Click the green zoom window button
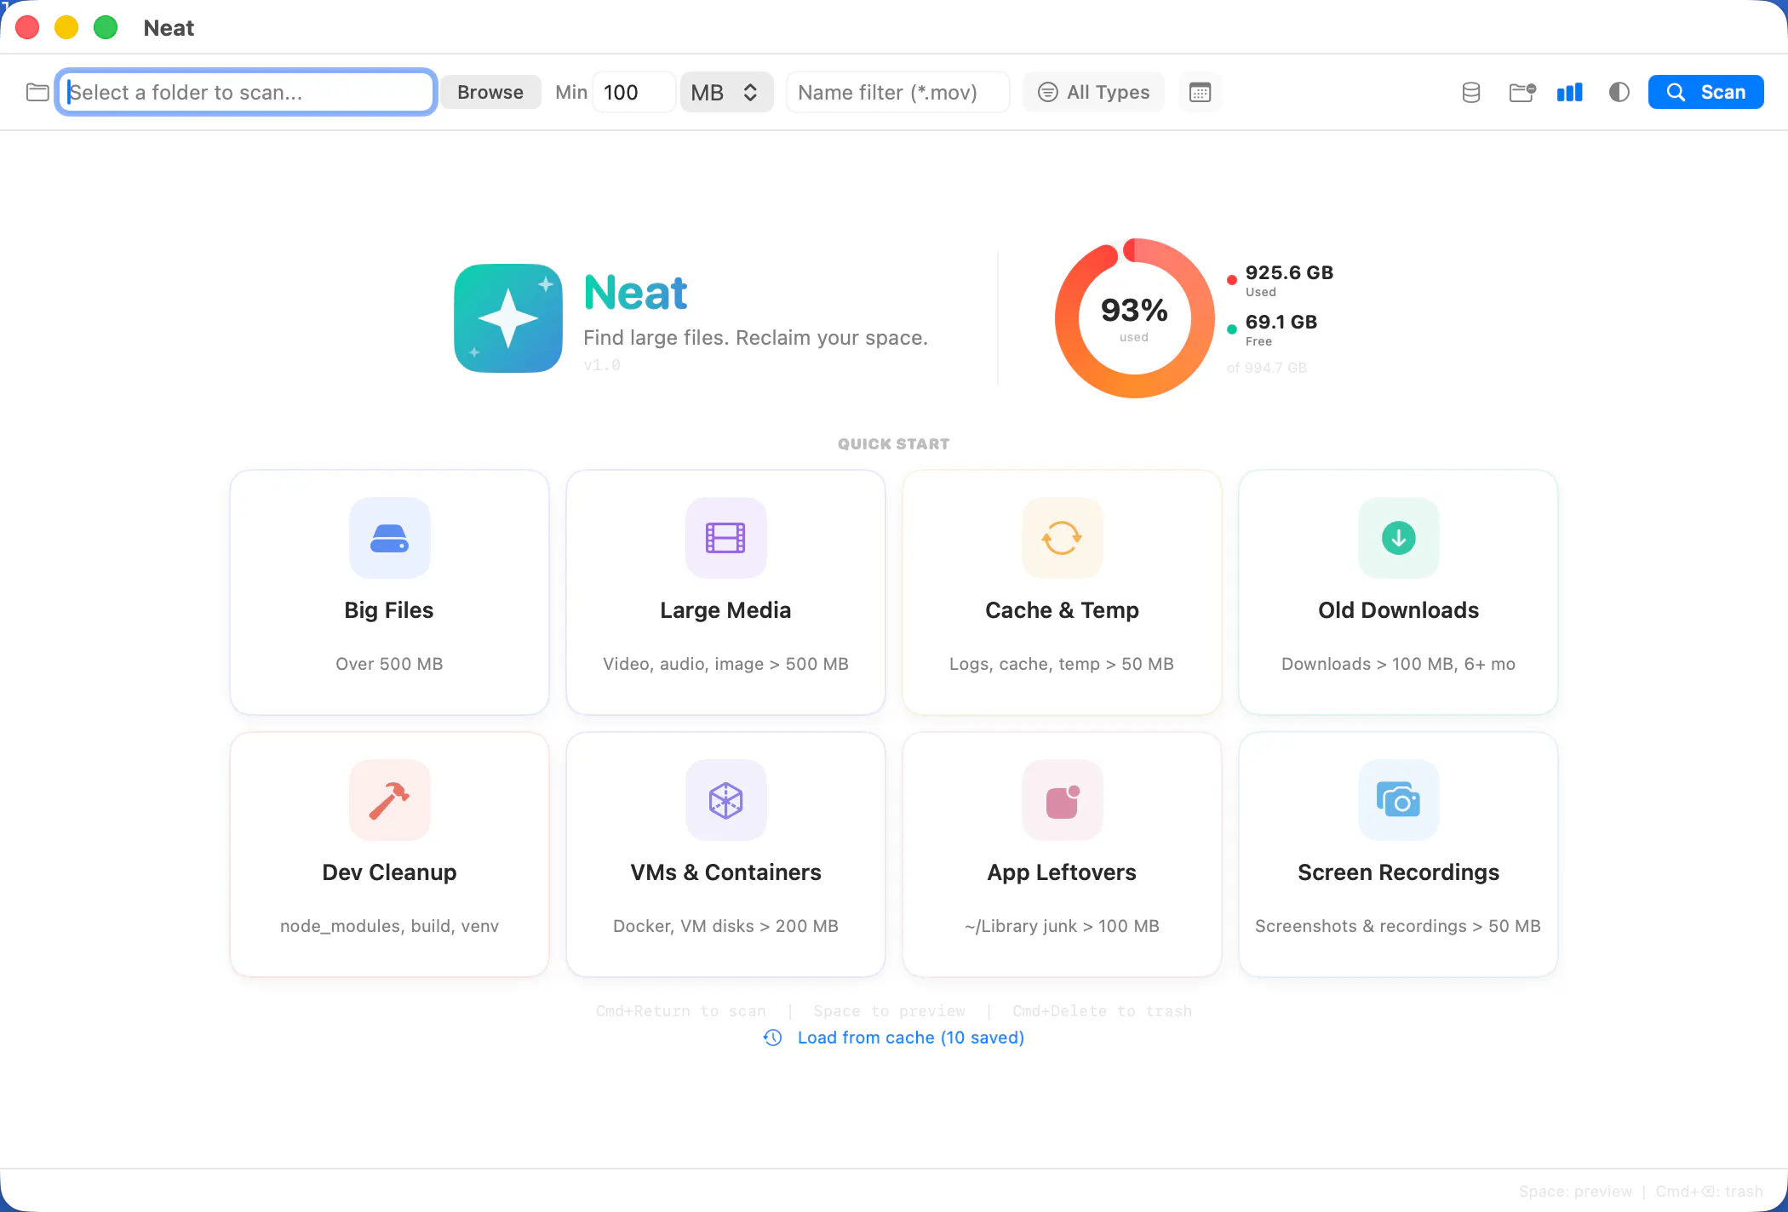Image resolution: width=1788 pixels, height=1212 pixels. tap(106, 27)
